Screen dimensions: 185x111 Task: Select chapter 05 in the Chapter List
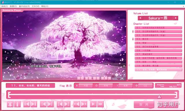tap(158, 47)
